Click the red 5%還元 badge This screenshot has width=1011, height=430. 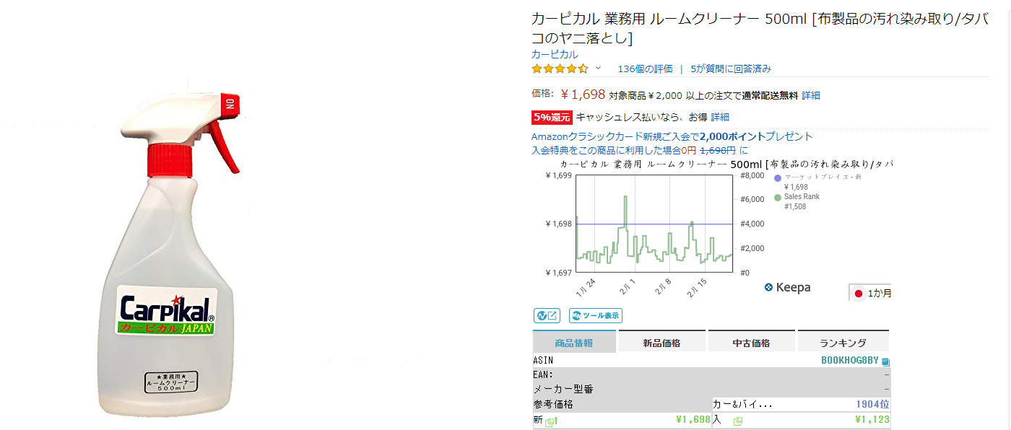pyautogui.click(x=552, y=117)
